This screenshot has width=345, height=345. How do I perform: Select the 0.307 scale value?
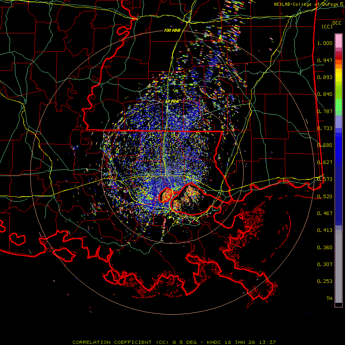pyautogui.click(x=325, y=264)
